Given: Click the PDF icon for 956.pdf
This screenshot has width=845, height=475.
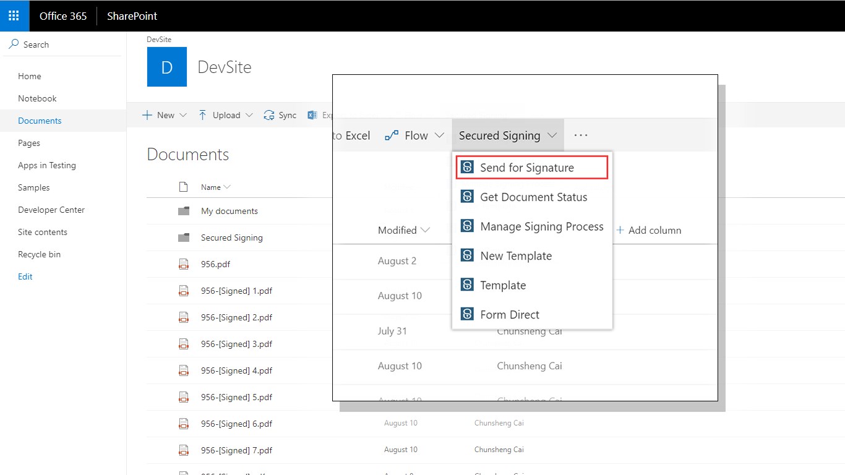Looking at the screenshot, I should (184, 264).
